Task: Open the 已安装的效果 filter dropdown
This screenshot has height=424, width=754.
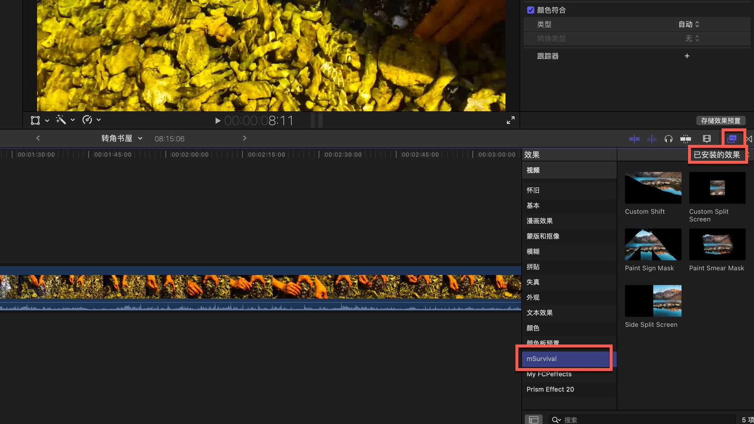Action: tap(717, 155)
